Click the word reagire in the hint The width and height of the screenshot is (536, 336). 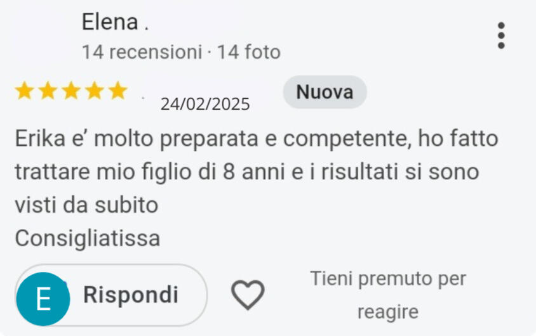coord(388,312)
